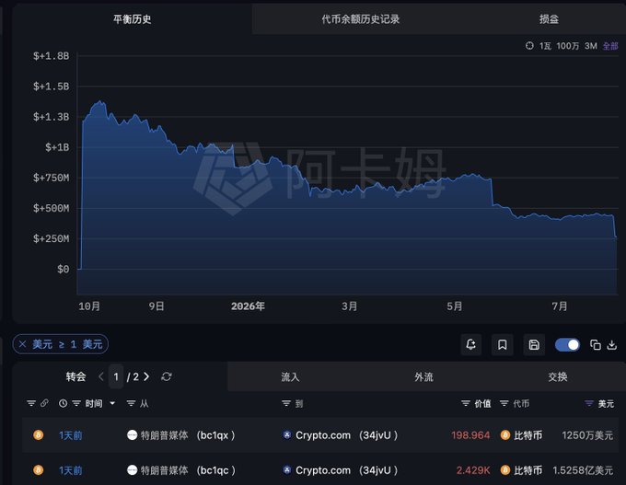Click the Bitcoin icon in the 2.429K row

(x=39, y=470)
